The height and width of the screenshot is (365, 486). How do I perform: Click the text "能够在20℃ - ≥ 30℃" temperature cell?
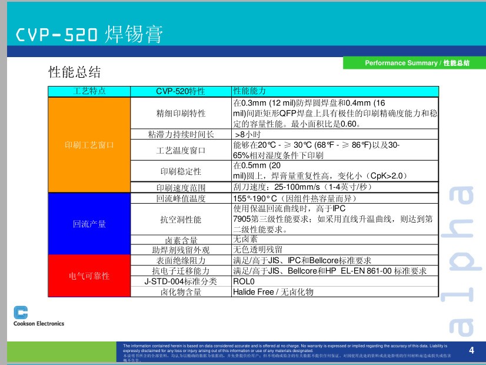tap(335, 150)
